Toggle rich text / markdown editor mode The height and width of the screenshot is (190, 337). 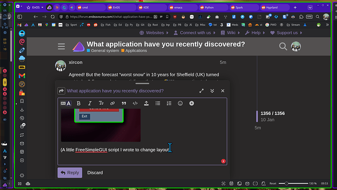66,103
